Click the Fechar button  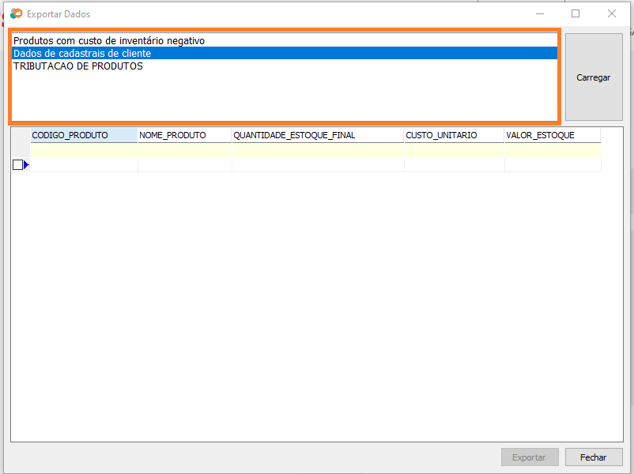coord(593,457)
